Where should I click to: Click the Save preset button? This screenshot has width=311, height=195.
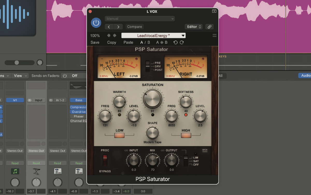(95, 42)
